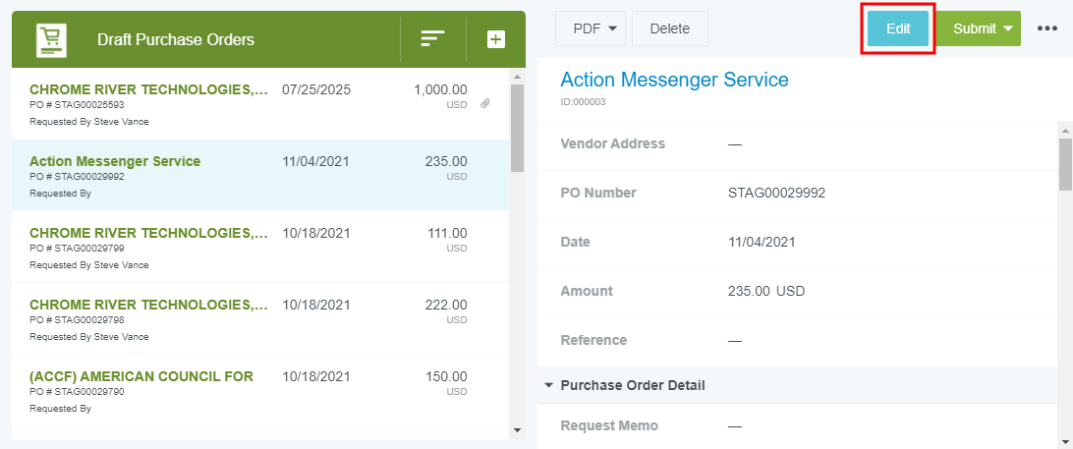The width and height of the screenshot is (1073, 449).
Task: Open the three-dot more options menu
Action: [x=1047, y=28]
